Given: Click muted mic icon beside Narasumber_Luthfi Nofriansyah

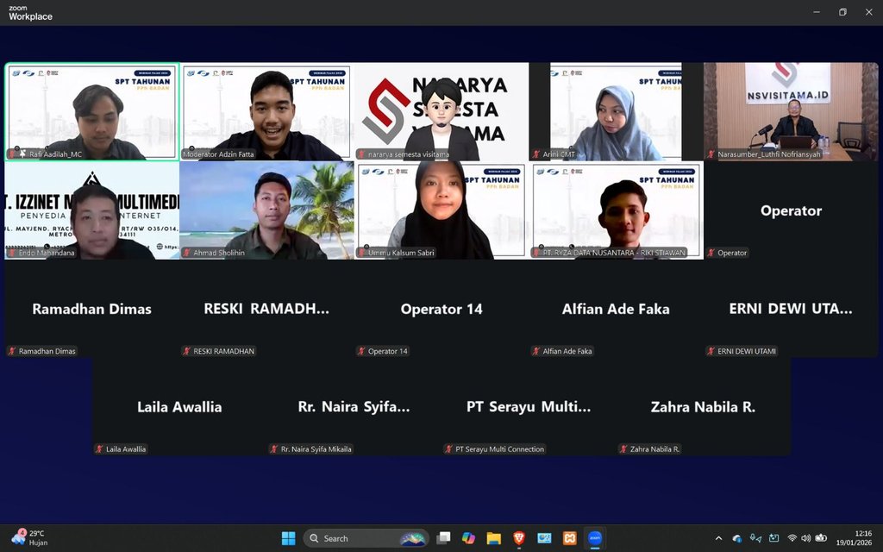Looking at the screenshot, I should point(711,154).
